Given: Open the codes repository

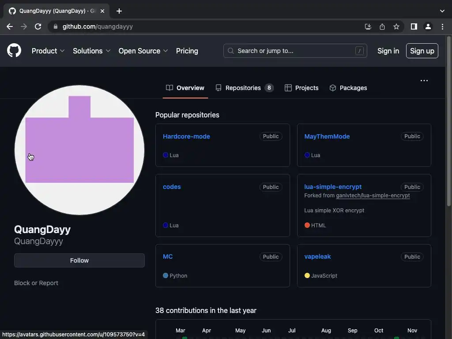Looking at the screenshot, I should (172, 187).
